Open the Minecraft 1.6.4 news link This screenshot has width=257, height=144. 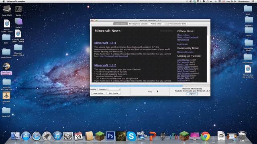tap(105, 43)
